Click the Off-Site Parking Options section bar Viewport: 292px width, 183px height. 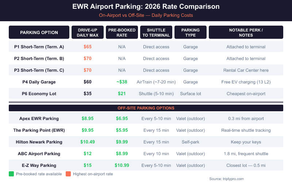point(146,108)
